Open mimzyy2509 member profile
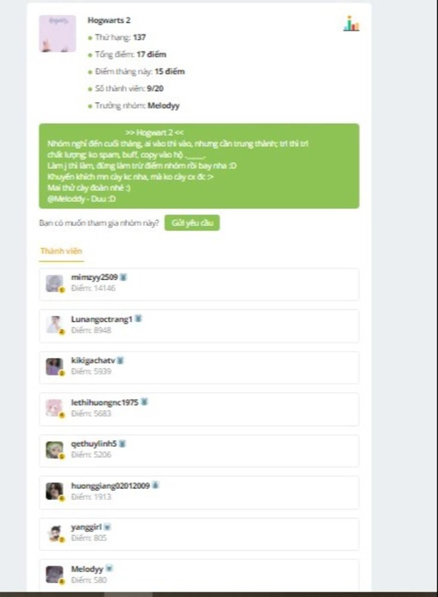 pyautogui.click(x=94, y=277)
